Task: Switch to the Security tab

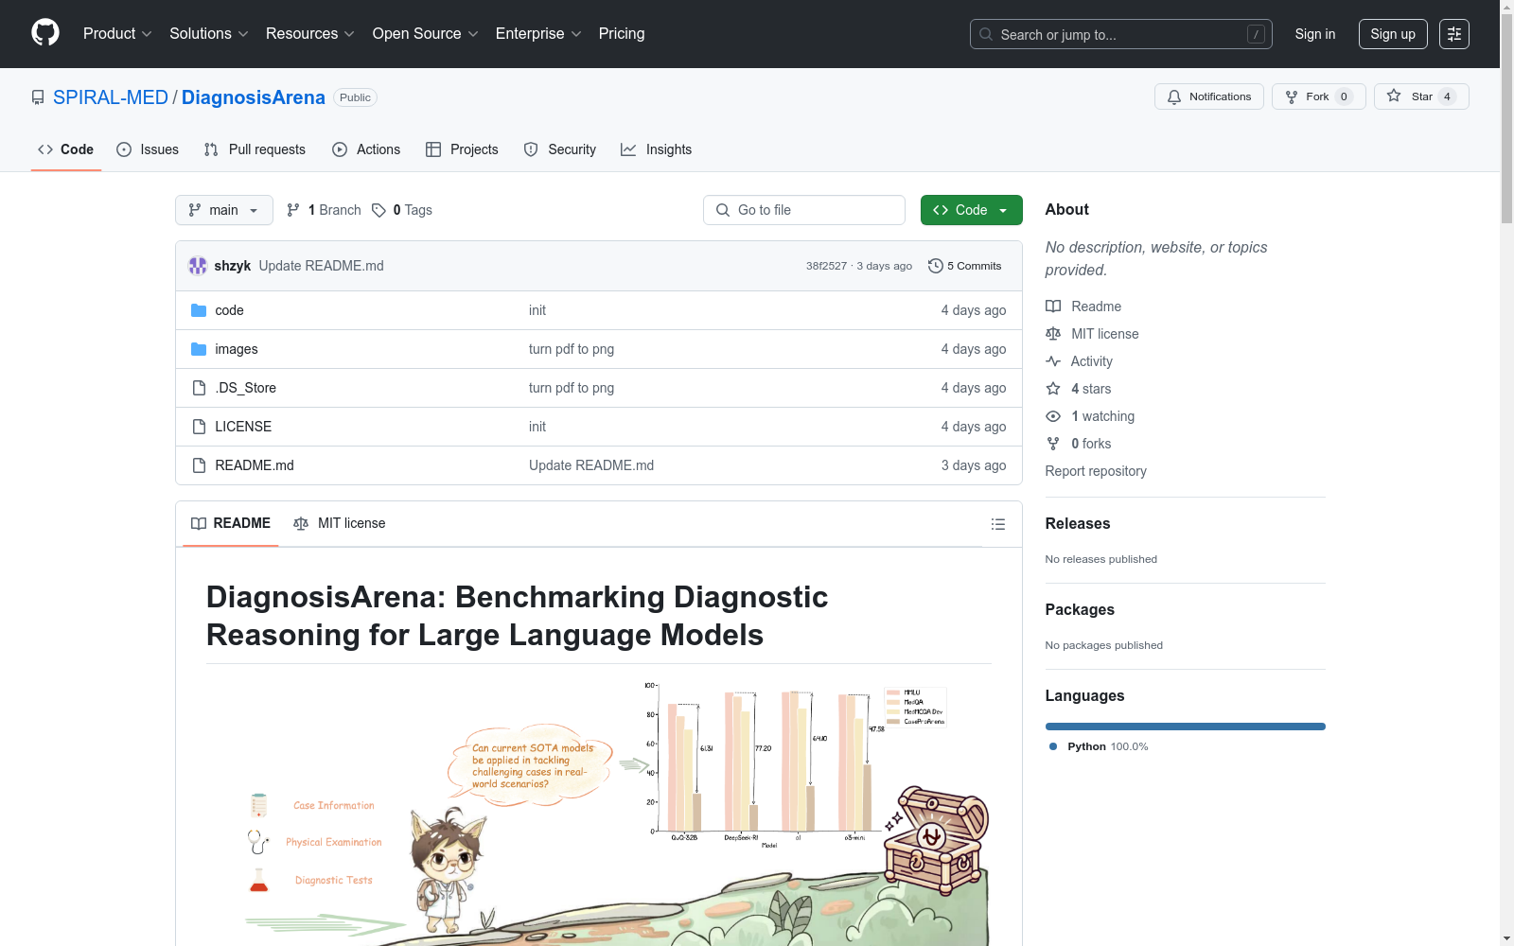Action: [560, 149]
